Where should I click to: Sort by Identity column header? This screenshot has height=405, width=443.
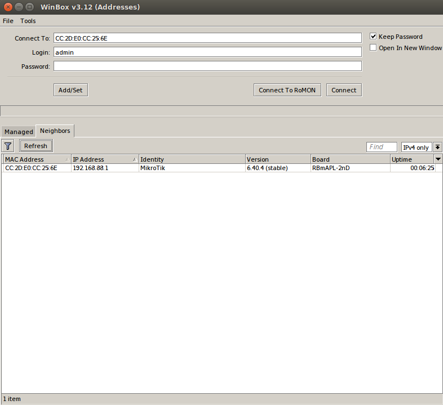point(192,159)
